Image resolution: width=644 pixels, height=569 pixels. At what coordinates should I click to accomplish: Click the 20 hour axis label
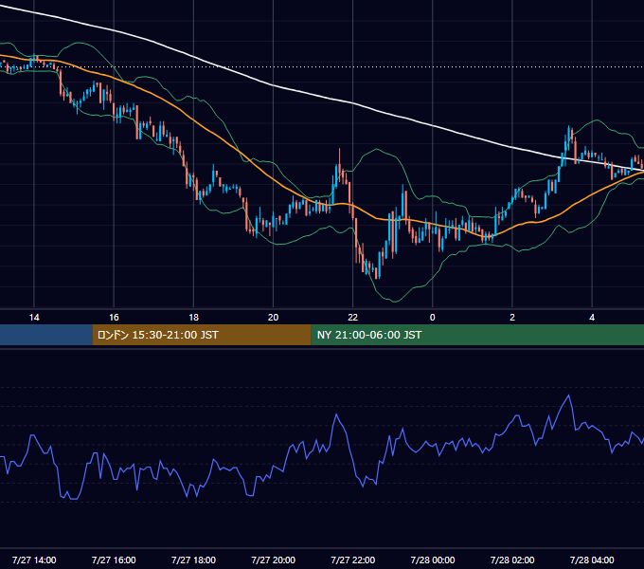pos(273,317)
